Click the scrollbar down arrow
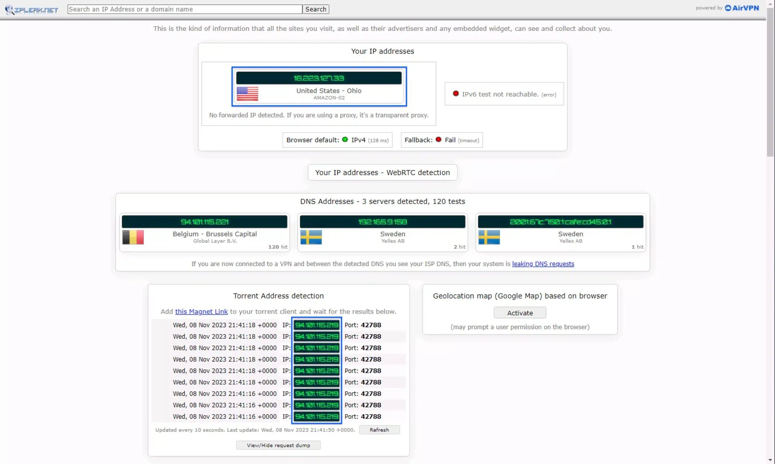 (x=771, y=461)
